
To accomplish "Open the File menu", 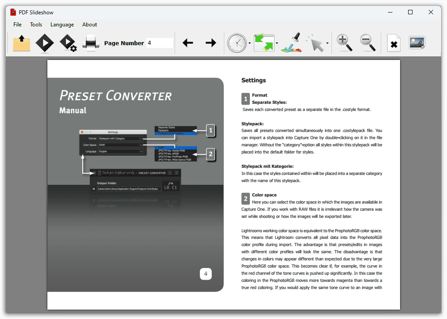I will pyautogui.click(x=17, y=25).
